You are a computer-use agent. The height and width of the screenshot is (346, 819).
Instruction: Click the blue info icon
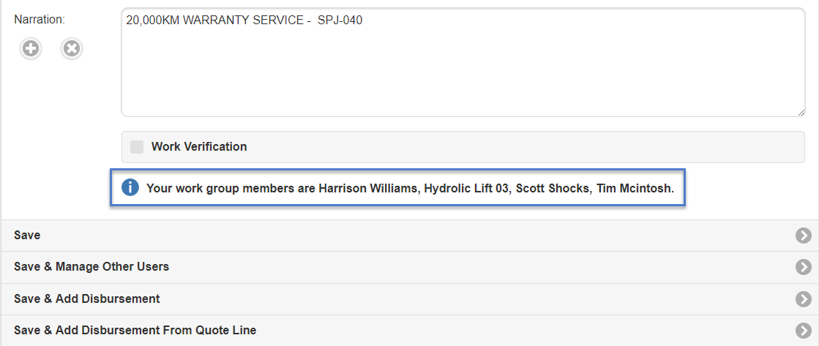[130, 188]
